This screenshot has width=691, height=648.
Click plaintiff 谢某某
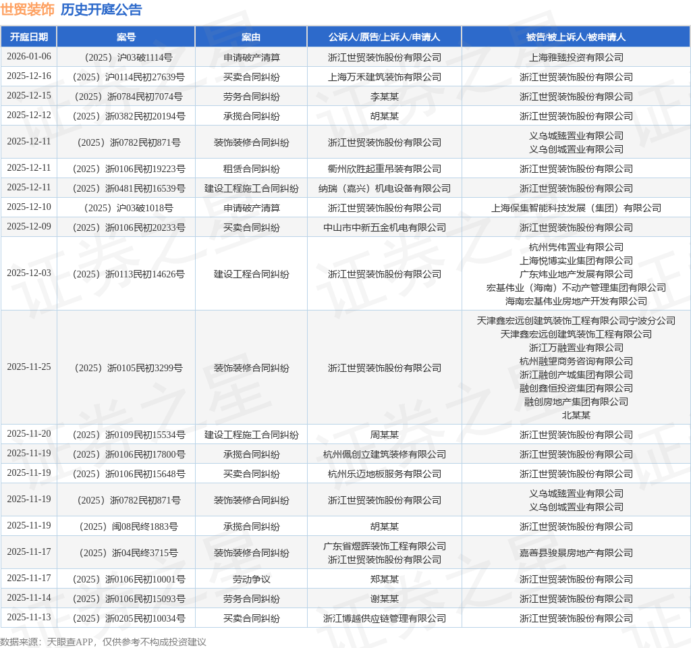tap(384, 599)
